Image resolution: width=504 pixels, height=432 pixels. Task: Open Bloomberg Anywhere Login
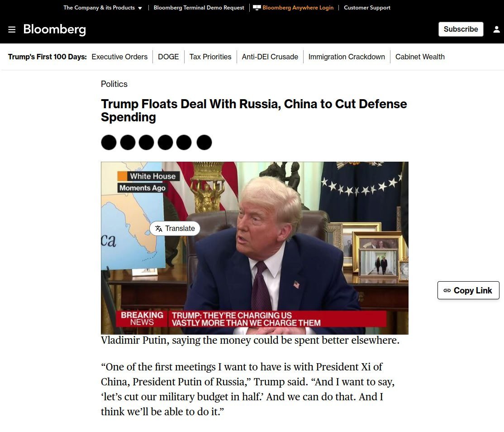point(298,8)
